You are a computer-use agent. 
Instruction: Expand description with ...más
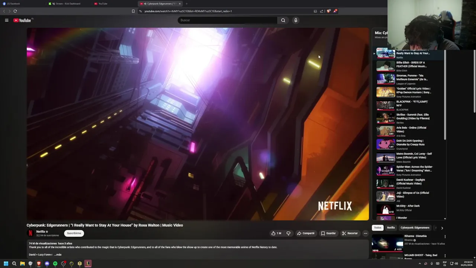tap(58, 255)
